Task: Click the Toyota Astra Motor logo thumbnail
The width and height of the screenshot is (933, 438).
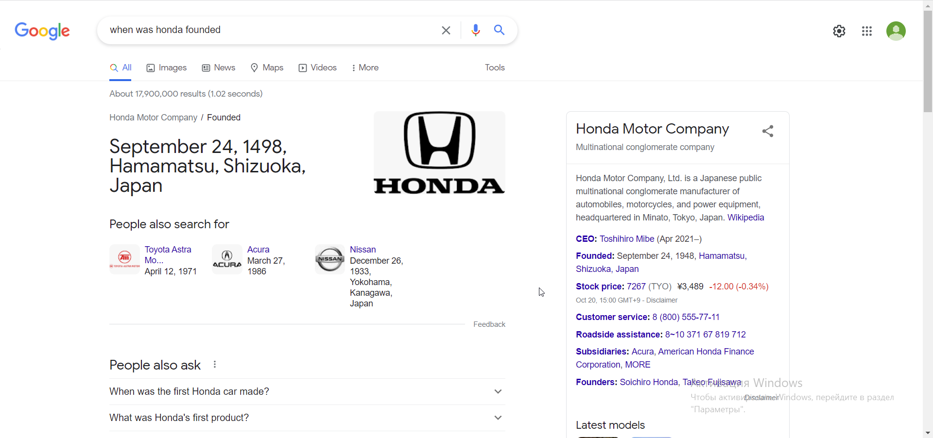Action: point(124,259)
